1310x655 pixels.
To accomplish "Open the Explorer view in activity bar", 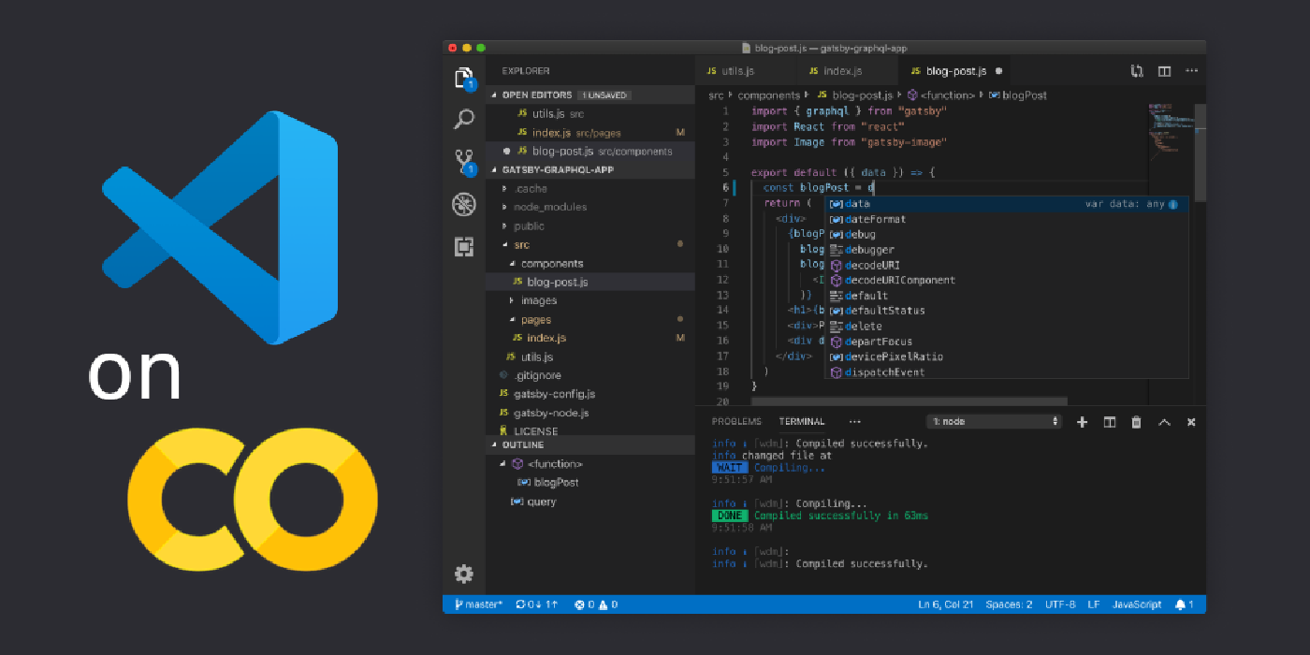I will [464, 78].
